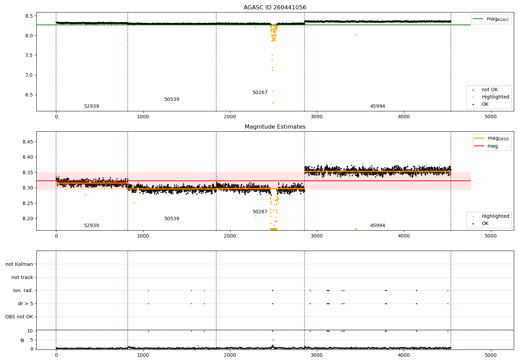519x363 pixels.
Task: Click y-axis tick 6.5 in AGASC ID plot
Action: 29,95
